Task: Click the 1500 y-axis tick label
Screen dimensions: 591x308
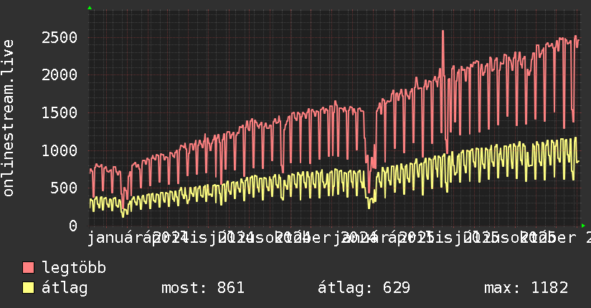Action: tap(60, 112)
